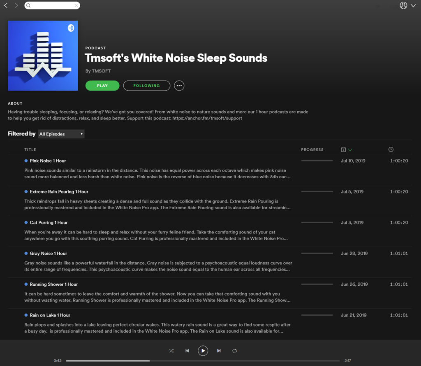
Task: Open the Cat Purring 1 Hour episode
Action: coord(49,223)
